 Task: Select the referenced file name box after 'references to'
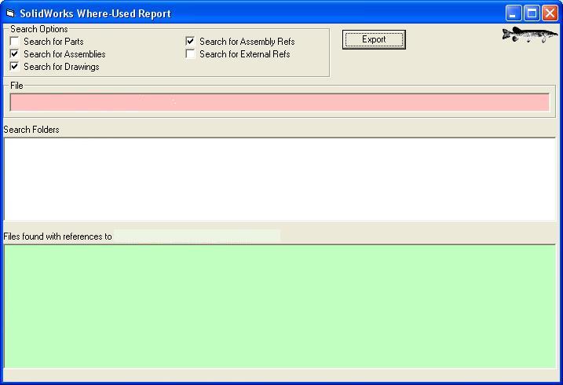click(196, 236)
